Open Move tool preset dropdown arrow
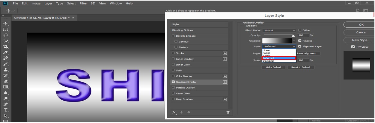The image size is (375, 123). [13, 11]
